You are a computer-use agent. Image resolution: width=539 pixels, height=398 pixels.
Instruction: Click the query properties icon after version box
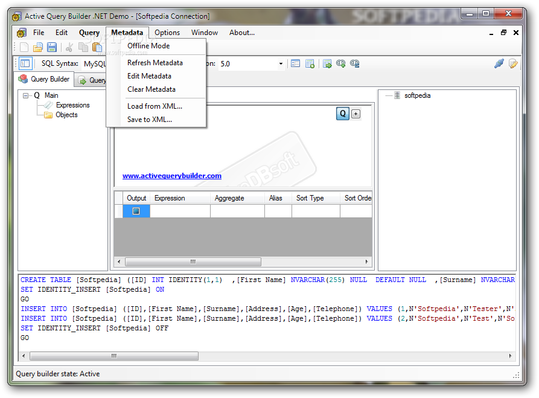[295, 63]
